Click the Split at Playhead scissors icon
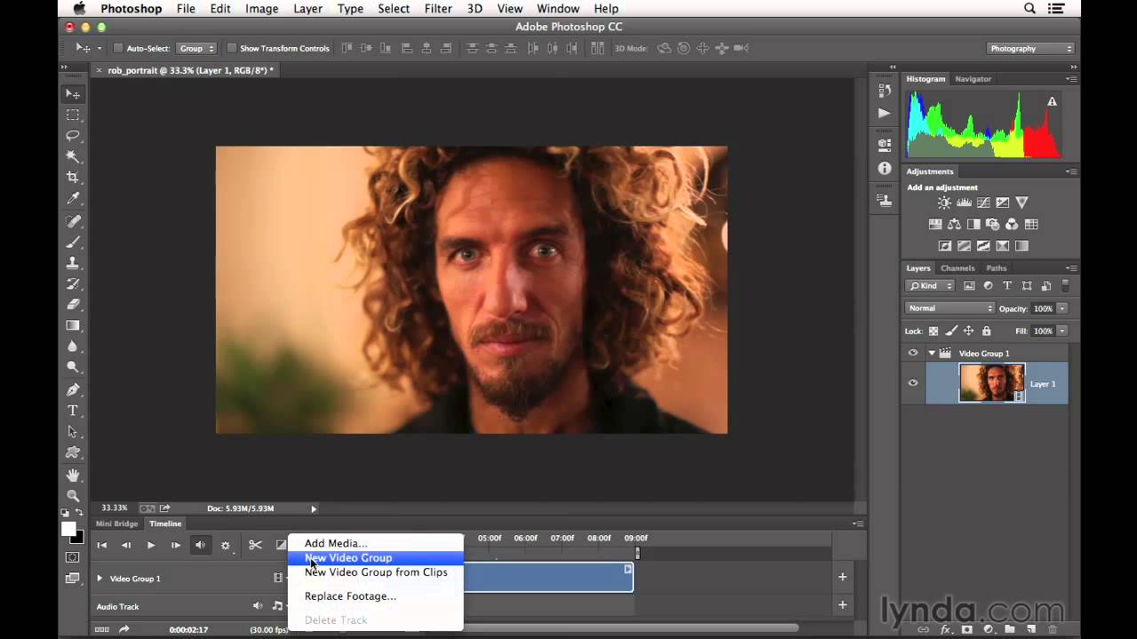The image size is (1137, 639). [x=255, y=545]
